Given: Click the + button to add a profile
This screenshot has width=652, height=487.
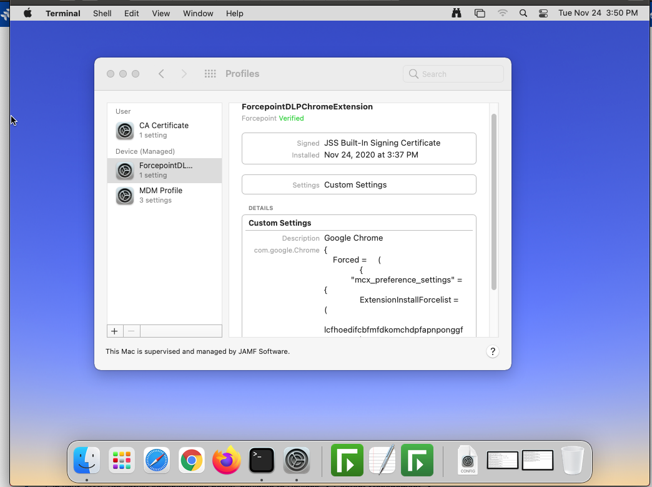Looking at the screenshot, I should [114, 331].
